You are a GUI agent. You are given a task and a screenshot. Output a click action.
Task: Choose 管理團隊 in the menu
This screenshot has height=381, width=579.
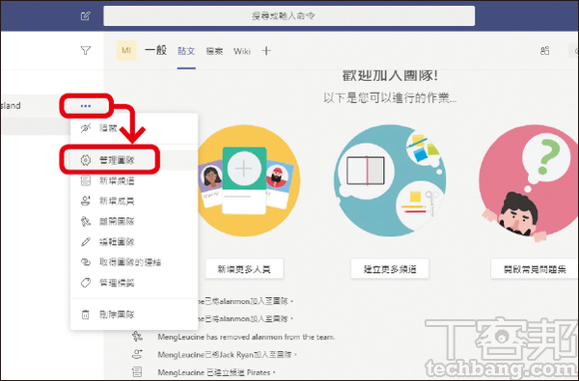[x=134, y=160]
